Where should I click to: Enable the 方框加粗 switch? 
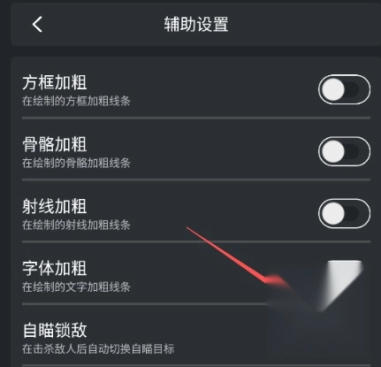pyautogui.click(x=344, y=89)
